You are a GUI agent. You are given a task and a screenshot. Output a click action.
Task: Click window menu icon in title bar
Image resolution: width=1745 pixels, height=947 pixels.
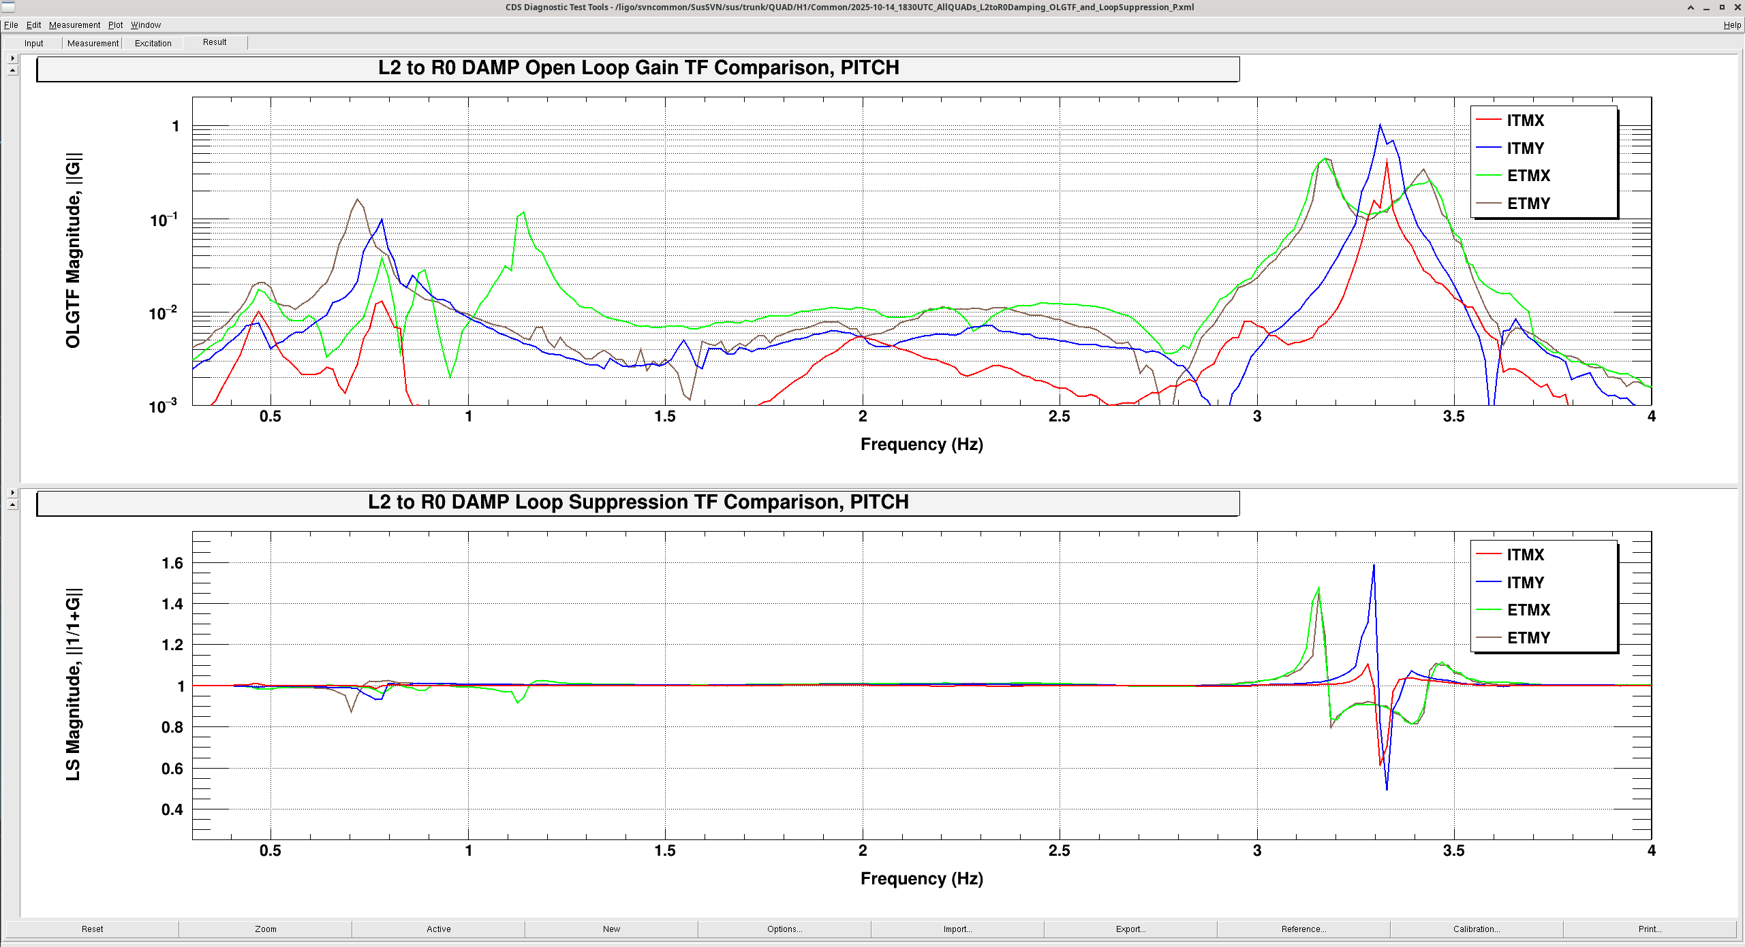click(7, 7)
